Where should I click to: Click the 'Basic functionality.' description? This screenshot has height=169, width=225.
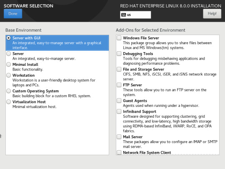click(x=27, y=69)
